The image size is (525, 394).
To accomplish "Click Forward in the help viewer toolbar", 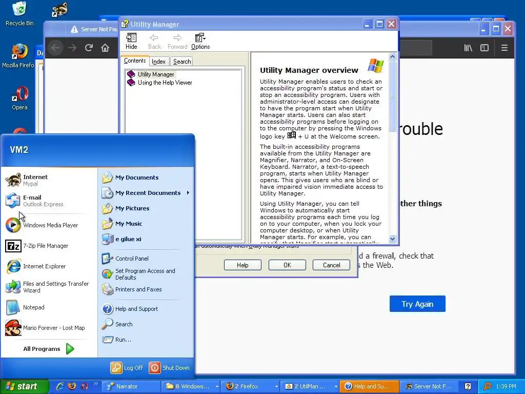I will click(177, 42).
